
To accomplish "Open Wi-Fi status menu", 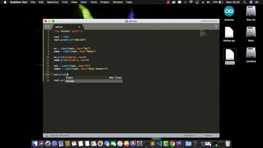I will click(x=191, y=2).
